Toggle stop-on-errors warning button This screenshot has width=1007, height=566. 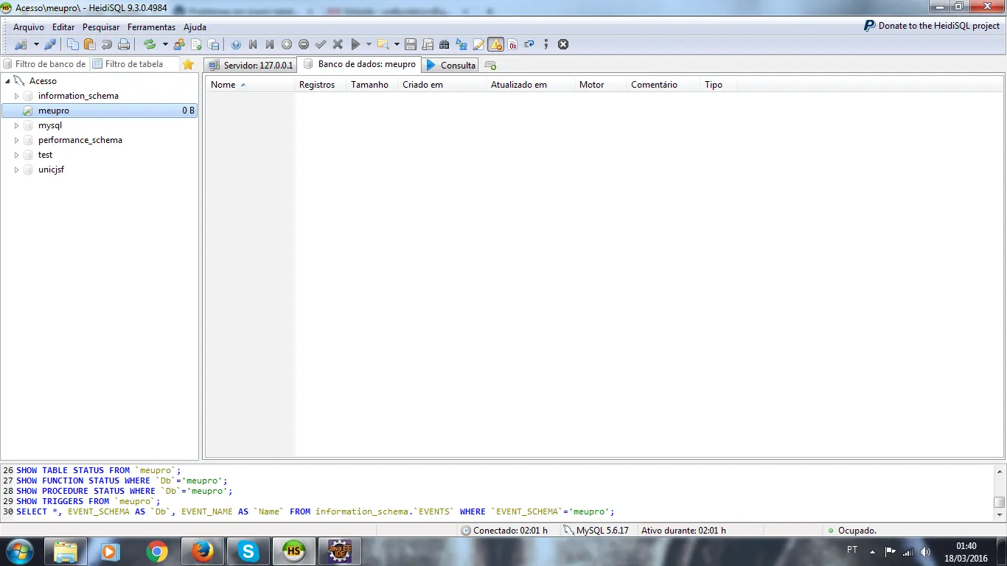pos(495,44)
